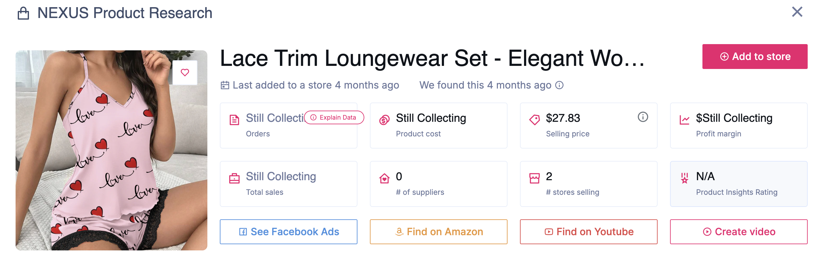Image resolution: width=822 pixels, height=256 pixels.
Task: Open See Facebook Ads
Action: 288,232
